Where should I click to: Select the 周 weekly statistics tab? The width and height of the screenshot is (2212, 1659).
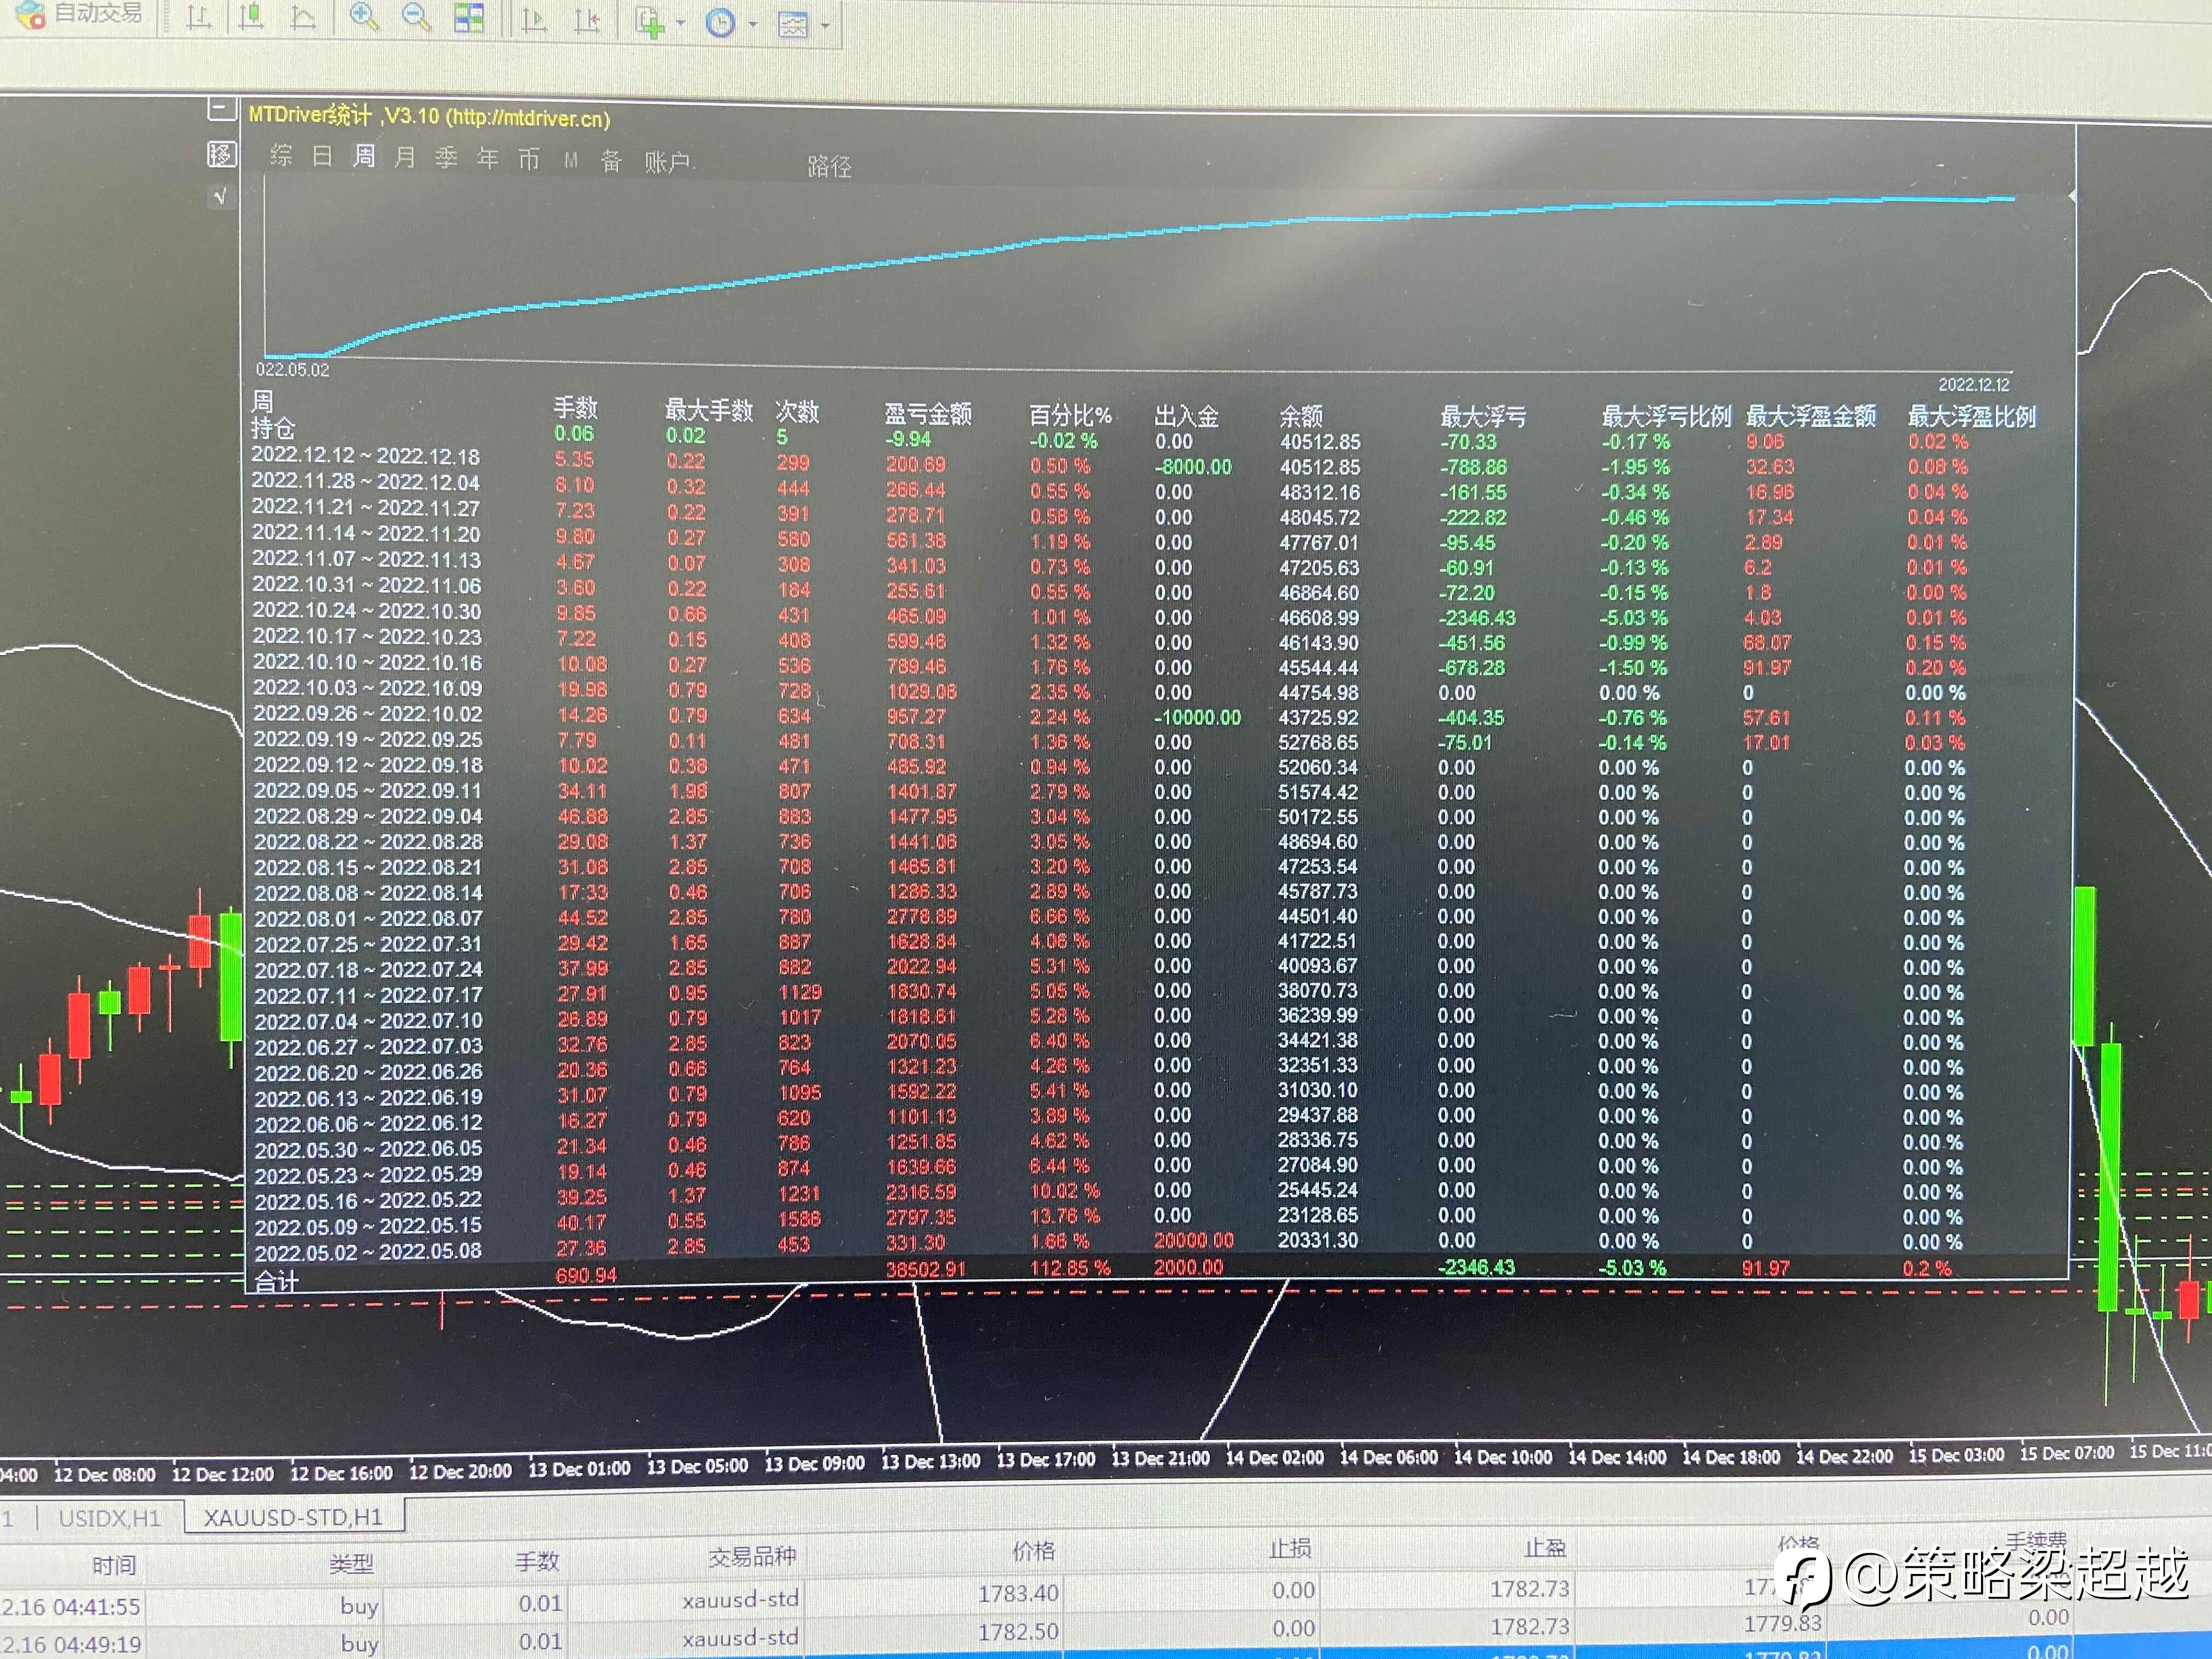pos(364,156)
